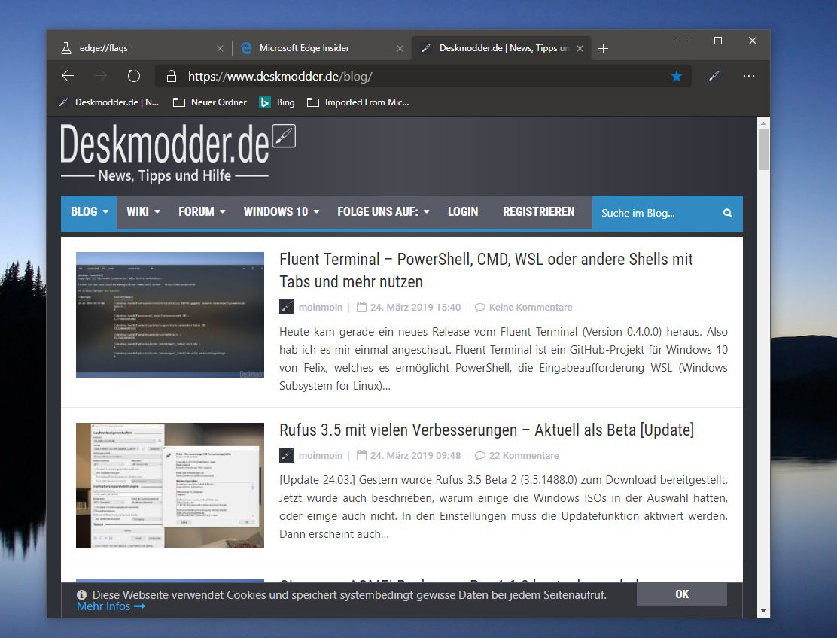Image resolution: width=837 pixels, height=638 pixels.
Task: Open Deskmodder.de bookmark in favorites bar
Action: coord(109,102)
